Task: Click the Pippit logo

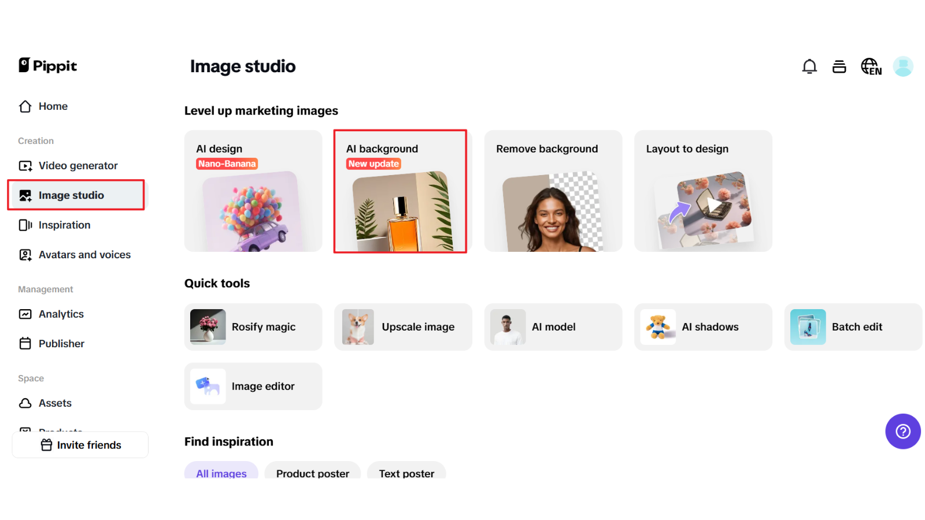Action: point(48,66)
